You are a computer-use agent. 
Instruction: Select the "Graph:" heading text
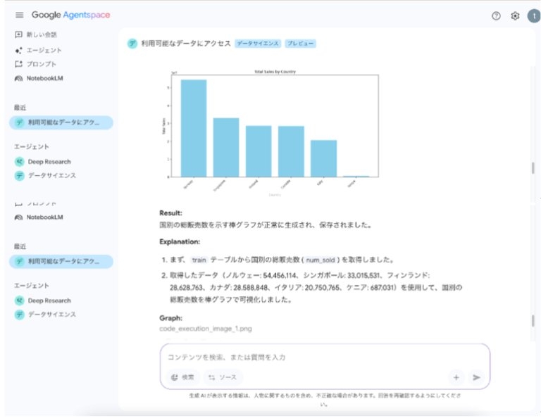(x=170, y=317)
